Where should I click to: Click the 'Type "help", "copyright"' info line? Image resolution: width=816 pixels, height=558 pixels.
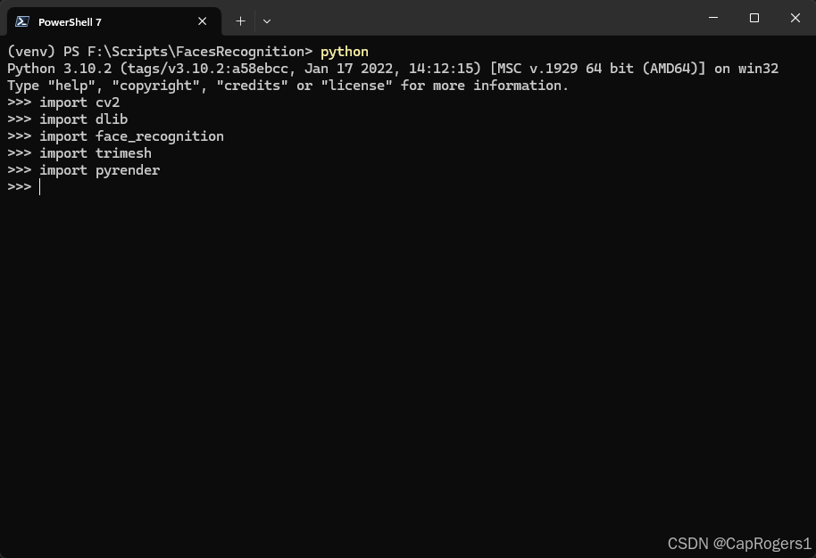coord(287,86)
